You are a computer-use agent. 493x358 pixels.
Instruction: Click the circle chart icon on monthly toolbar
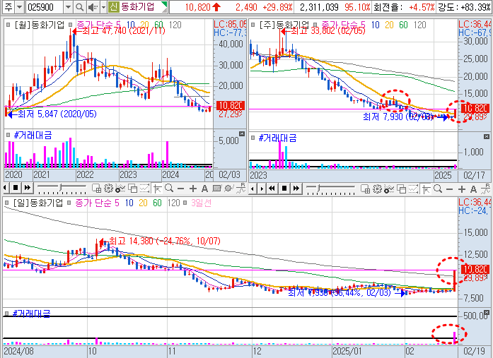tap(228, 189)
